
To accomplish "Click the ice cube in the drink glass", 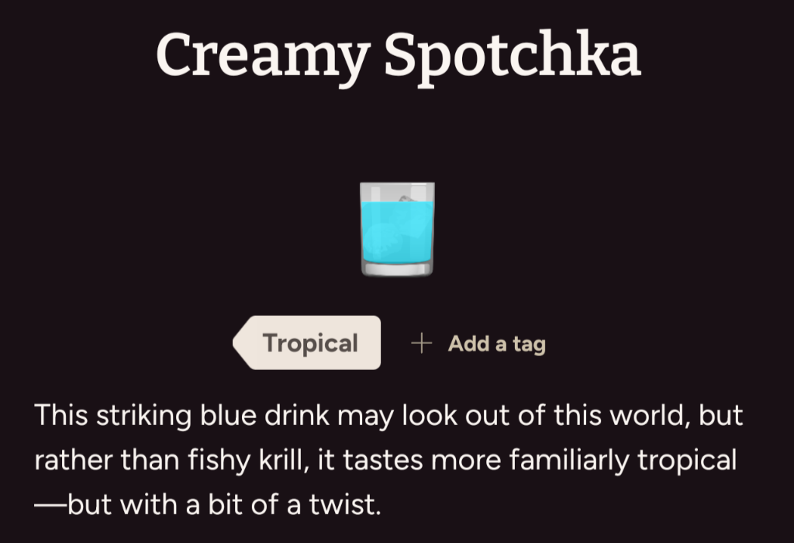I will pos(404,199).
